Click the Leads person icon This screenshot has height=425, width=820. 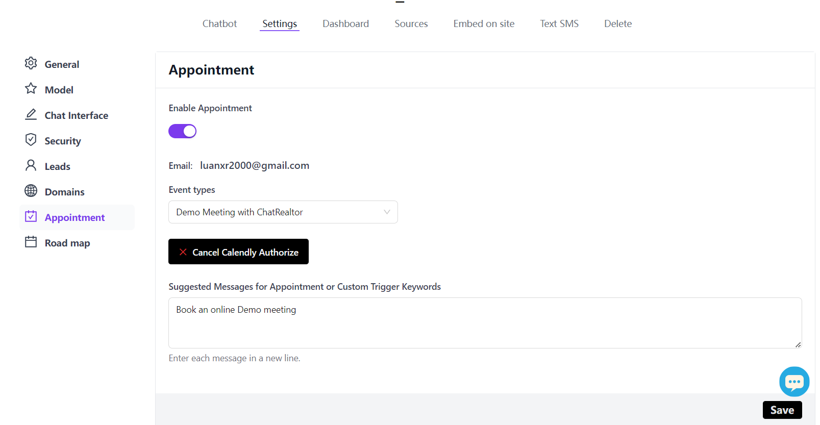click(x=31, y=165)
